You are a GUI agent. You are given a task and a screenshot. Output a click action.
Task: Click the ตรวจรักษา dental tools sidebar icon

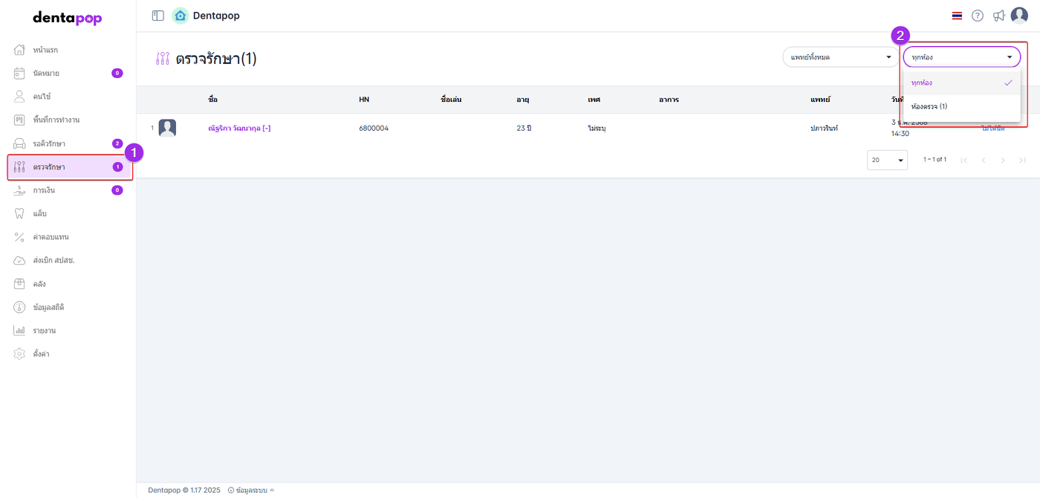20,166
